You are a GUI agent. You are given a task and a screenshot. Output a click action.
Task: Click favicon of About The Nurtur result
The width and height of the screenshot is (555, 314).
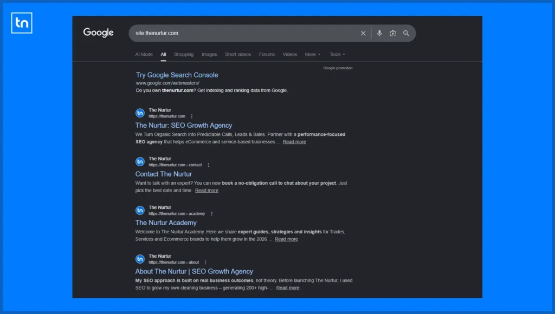[x=140, y=259]
